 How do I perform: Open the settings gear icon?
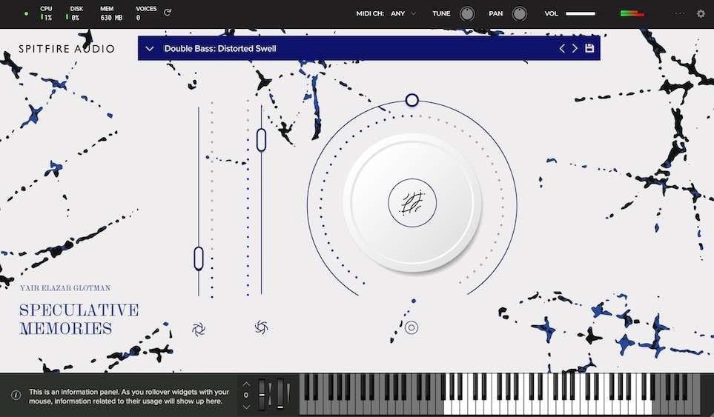tap(701, 13)
